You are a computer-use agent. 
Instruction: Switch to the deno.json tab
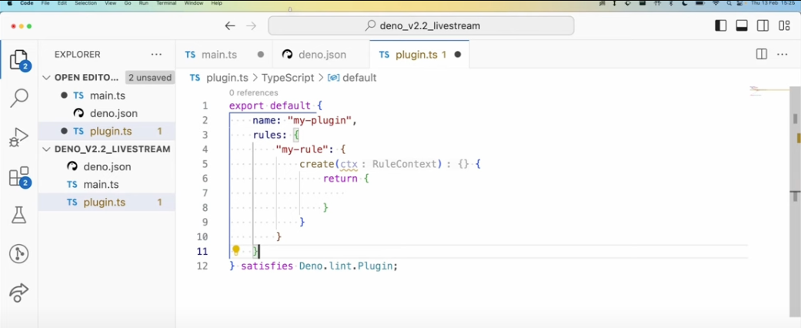[321, 55]
